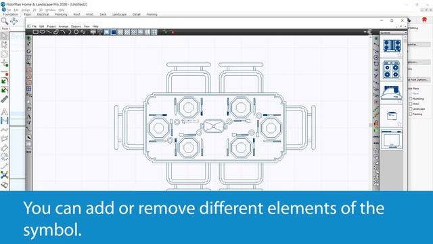
Task: Click the blue connected-nodes tool icon
Action: click(5, 175)
